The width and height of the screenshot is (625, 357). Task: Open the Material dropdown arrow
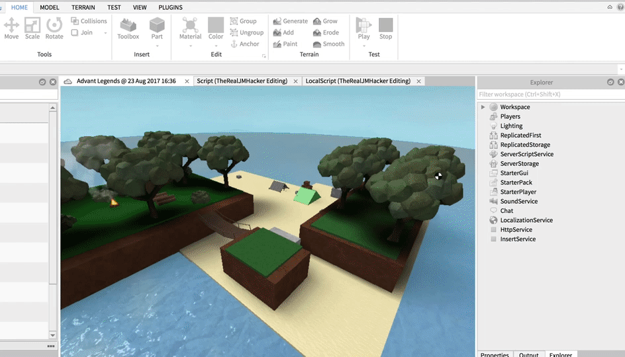click(x=191, y=46)
